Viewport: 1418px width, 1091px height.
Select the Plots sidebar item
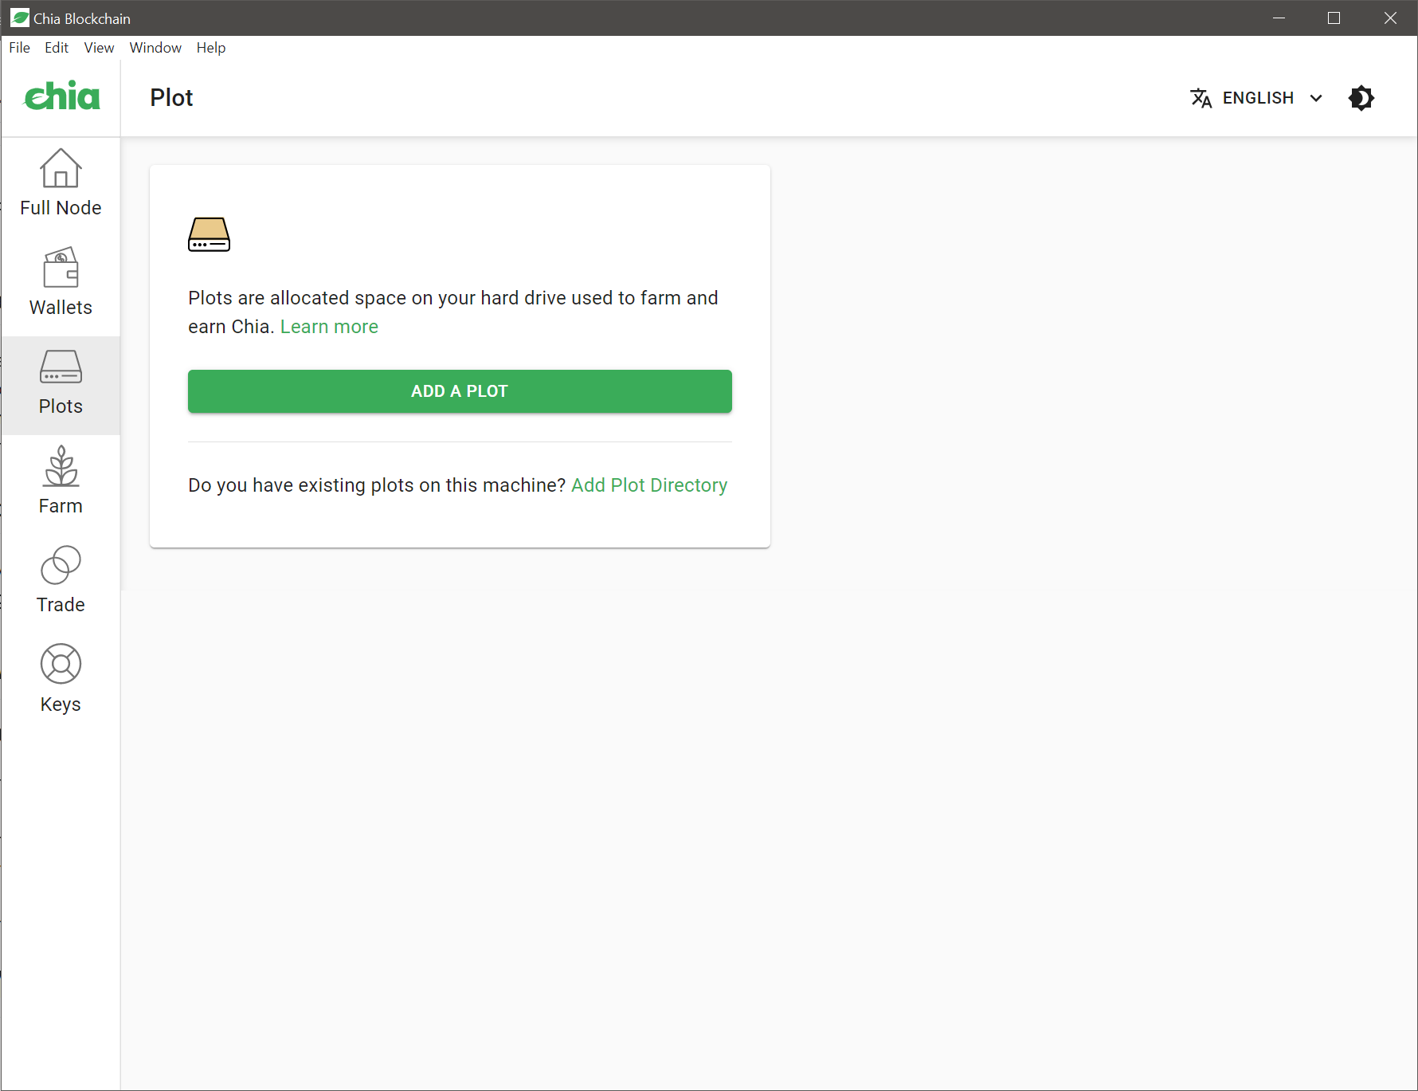coord(61,386)
